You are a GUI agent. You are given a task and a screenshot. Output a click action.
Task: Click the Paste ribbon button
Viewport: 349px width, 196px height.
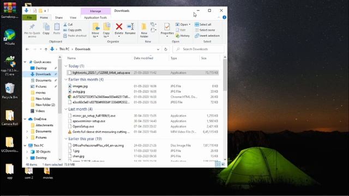[57, 29]
